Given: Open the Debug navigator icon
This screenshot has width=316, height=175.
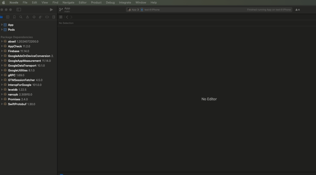Looking at the screenshot, I should click(x=40, y=17).
